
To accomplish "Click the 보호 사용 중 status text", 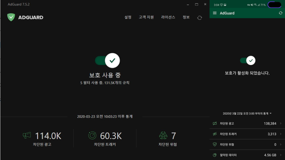I will coord(105,75).
